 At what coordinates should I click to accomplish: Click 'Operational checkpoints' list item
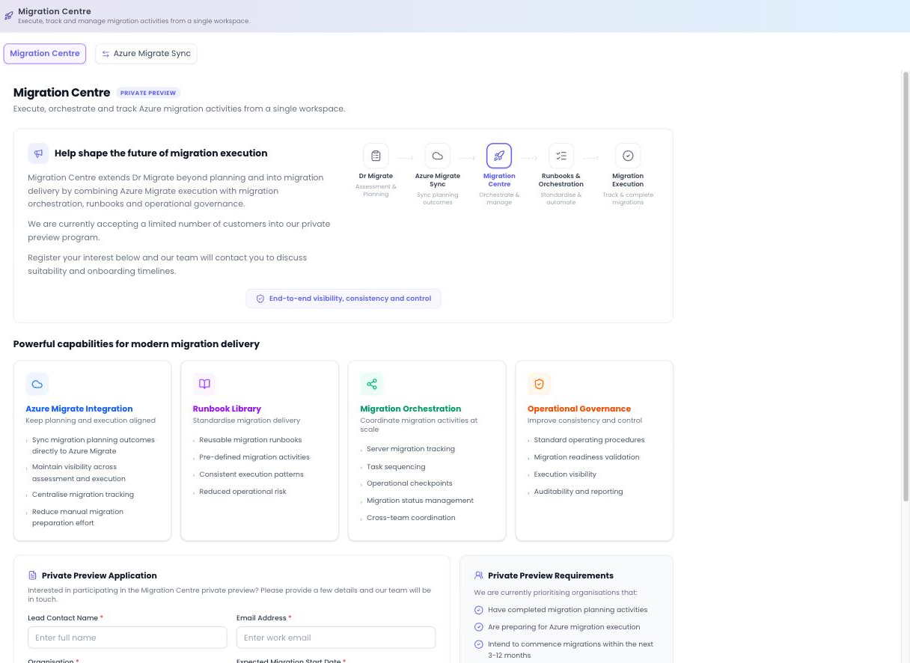[409, 483]
